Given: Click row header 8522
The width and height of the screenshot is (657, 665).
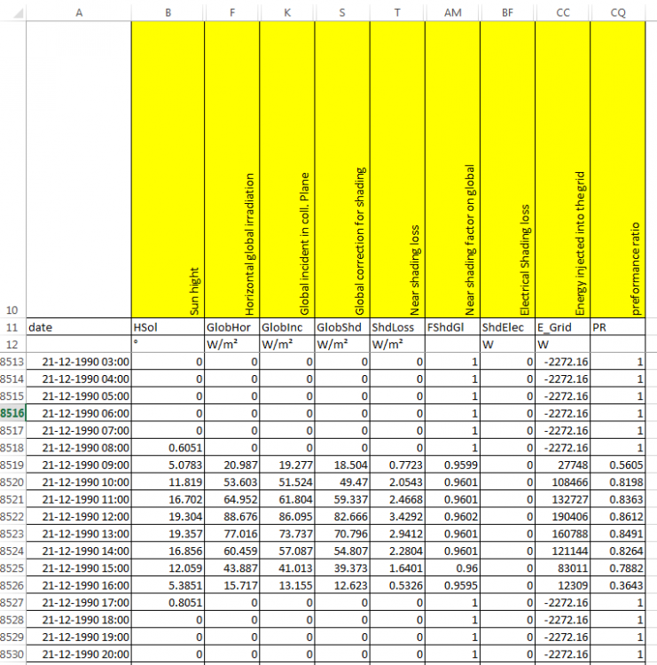Looking at the screenshot, I should pos(12,517).
